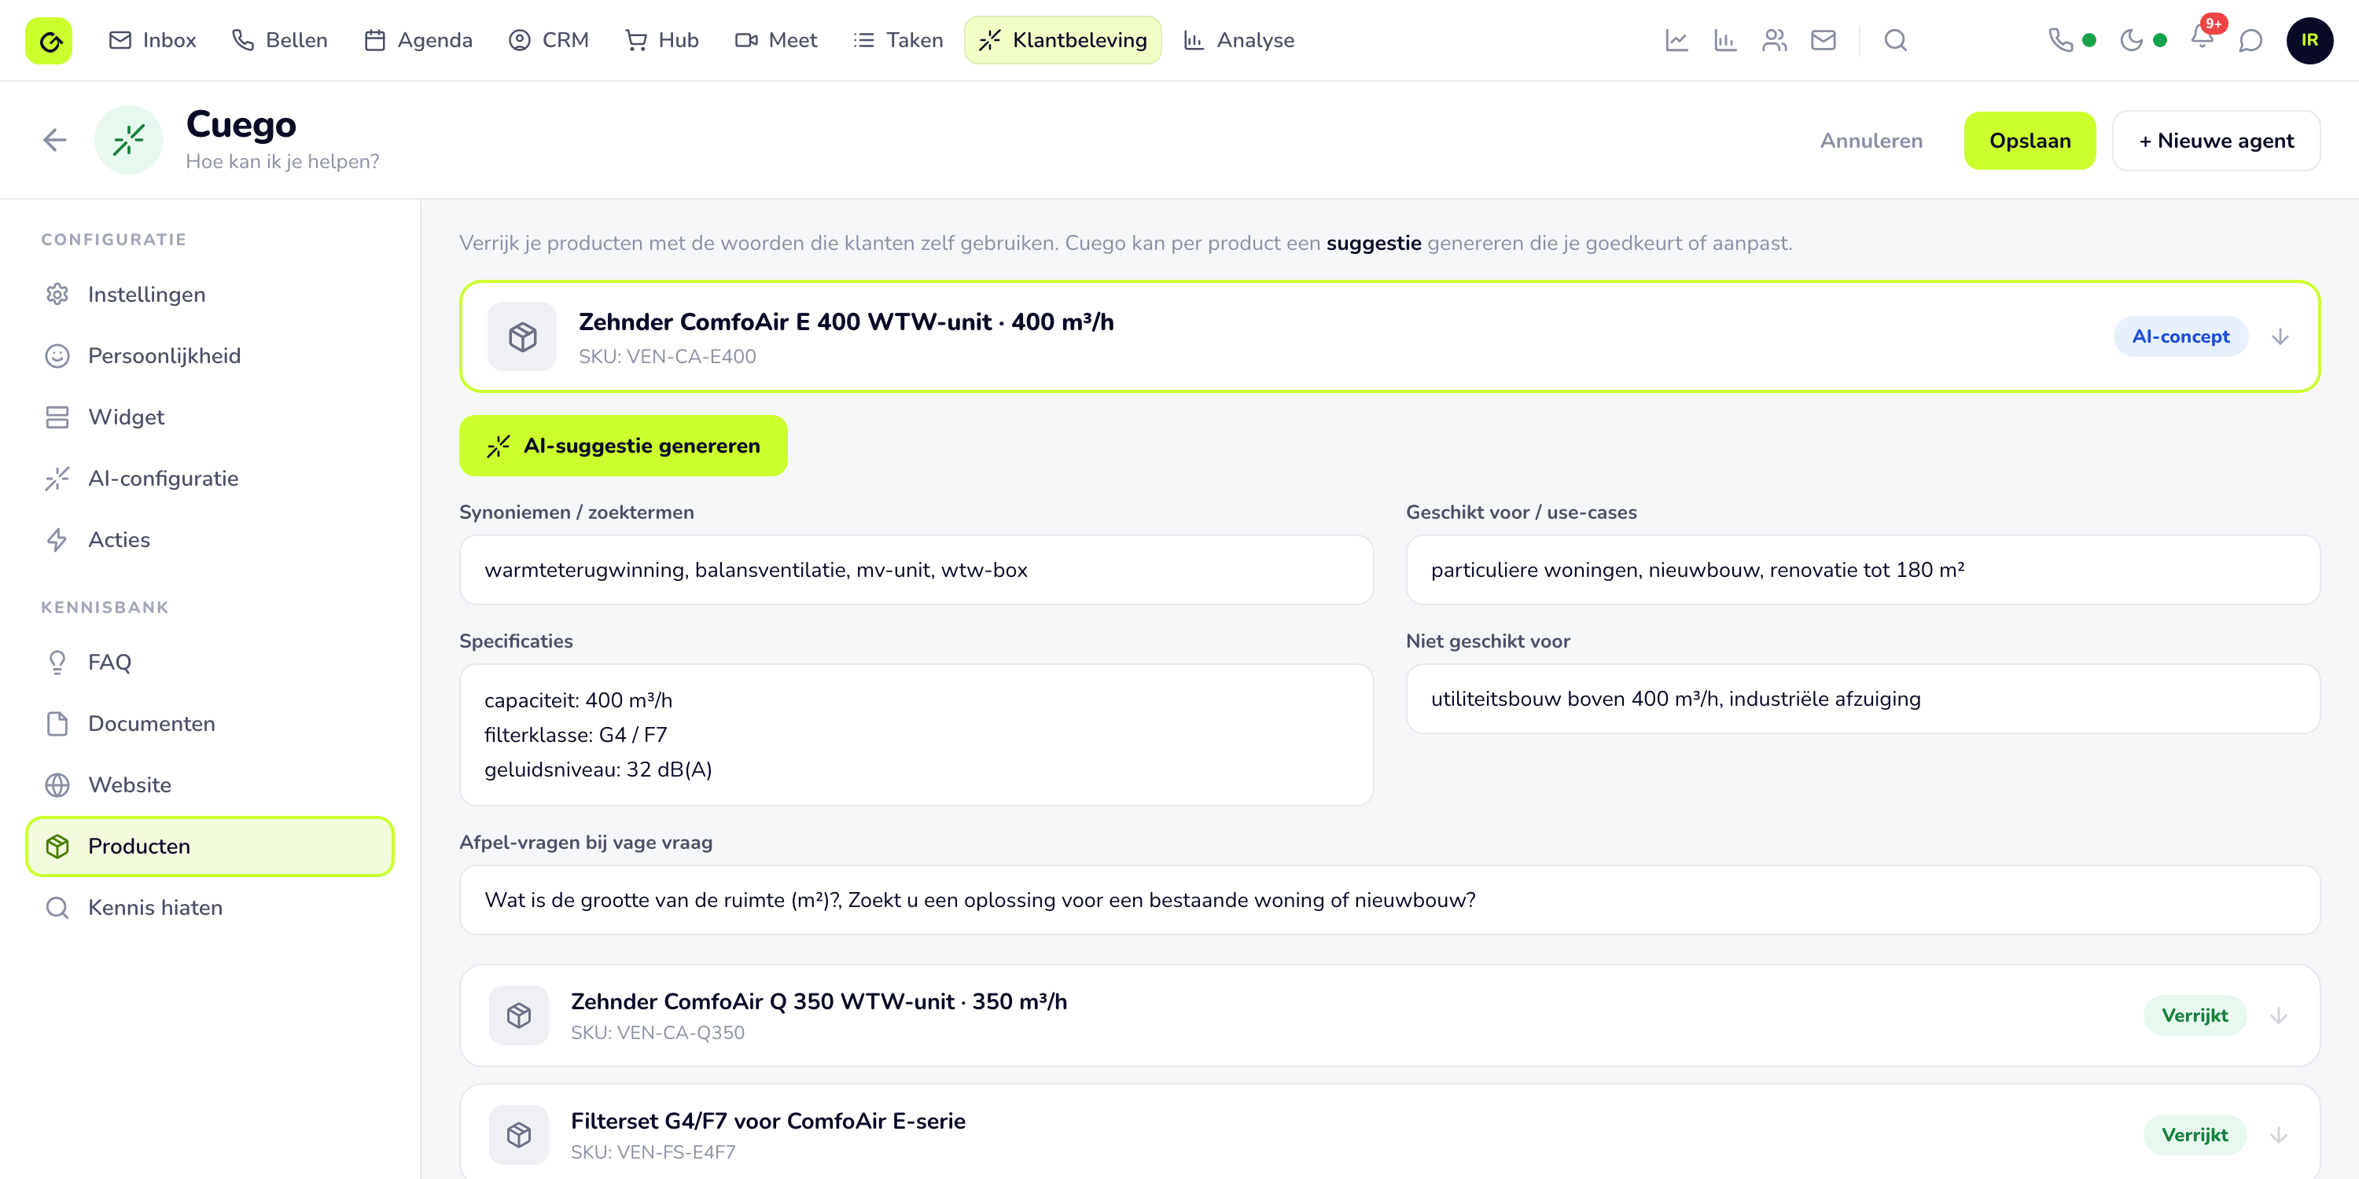Viewport: 2359px width, 1179px height.
Task: Click the Kennis hiaten search icon
Action: [x=57, y=908]
